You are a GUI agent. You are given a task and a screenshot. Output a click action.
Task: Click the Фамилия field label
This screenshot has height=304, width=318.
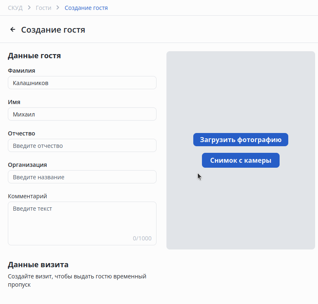pyautogui.click(x=21, y=71)
